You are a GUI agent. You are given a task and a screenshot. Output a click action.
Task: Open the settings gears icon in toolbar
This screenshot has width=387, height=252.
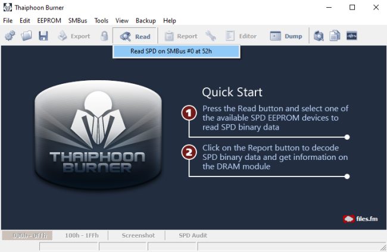click(10, 36)
